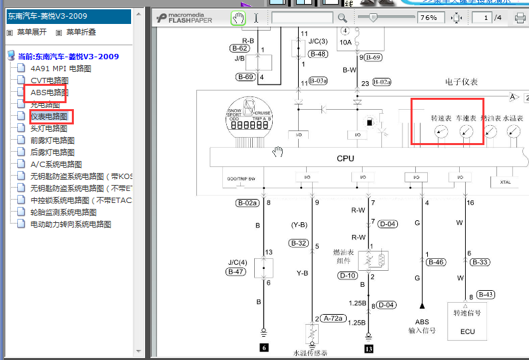Click the ground reference marker 13
This screenshot has height=360, width=529.
369,349
